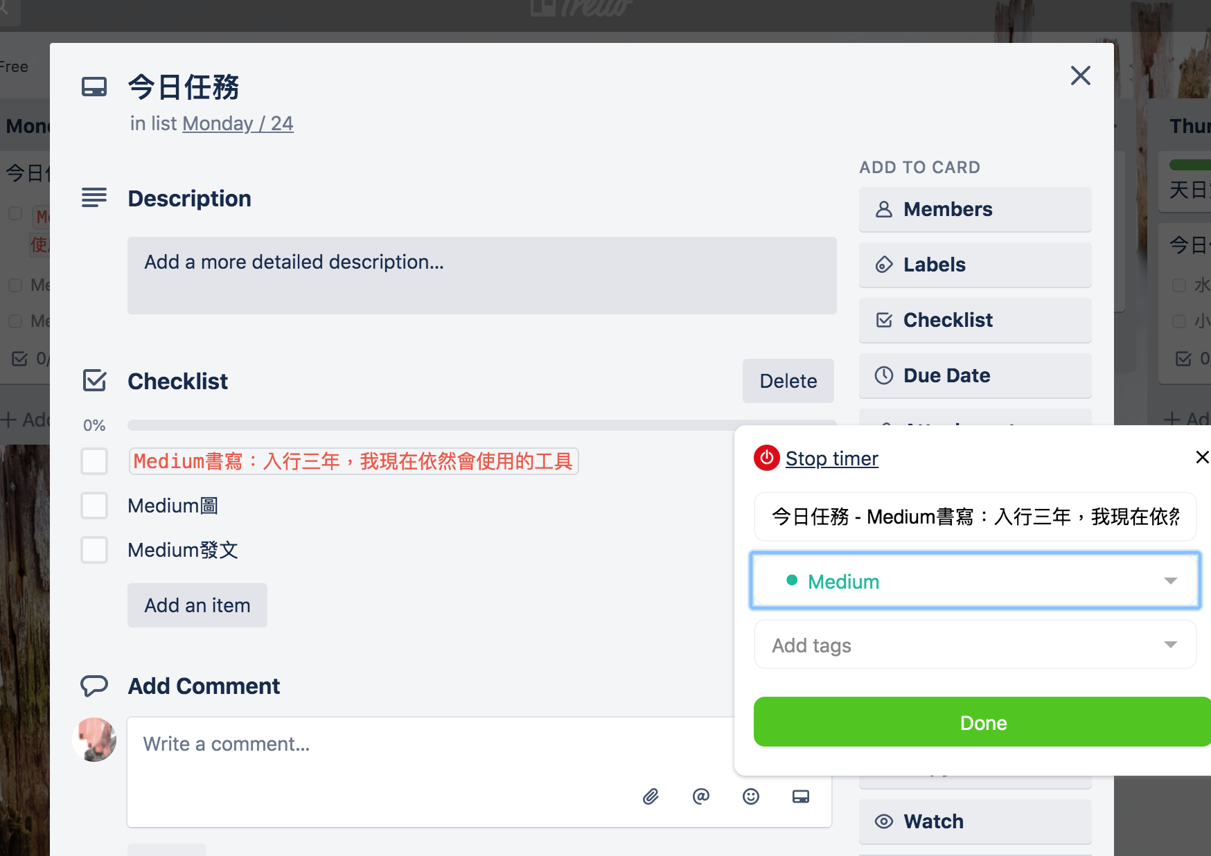Image resolution: width=1211 pixels, height=856 pixels.
Task: Delete the checklist with the Delete button
Action: tap(788, 381)
